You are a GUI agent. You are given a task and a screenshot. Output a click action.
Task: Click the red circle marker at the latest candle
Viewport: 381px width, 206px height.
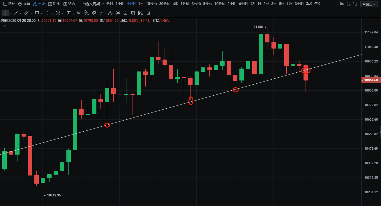pyautogui.click(x=306, y=70)
